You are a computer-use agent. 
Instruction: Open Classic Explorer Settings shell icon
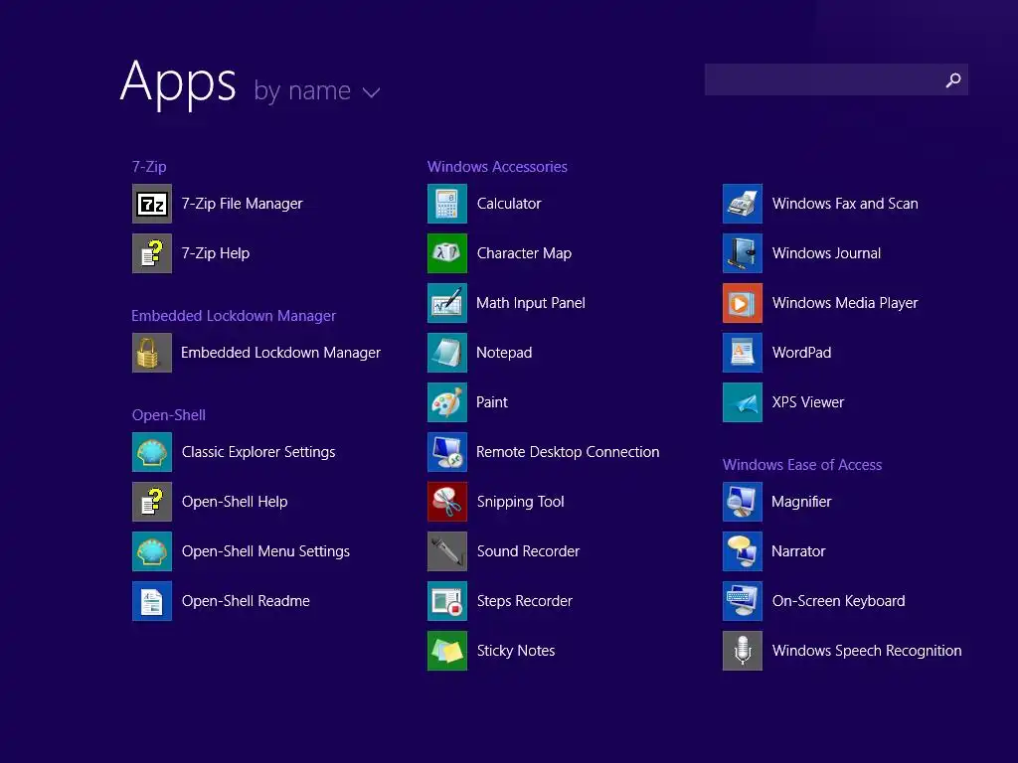pyautogui.click(x=152, y=452)
